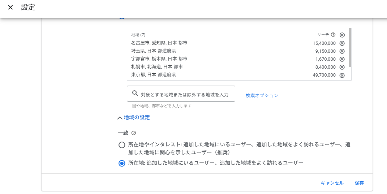Viewport: 387px width, 194px height.
Task: Focus the location search input field
Action: click(x=184, y=94)
